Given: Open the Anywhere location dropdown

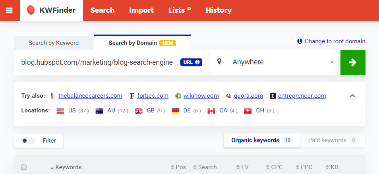Looking at the screenshot, I should point(275,62).
